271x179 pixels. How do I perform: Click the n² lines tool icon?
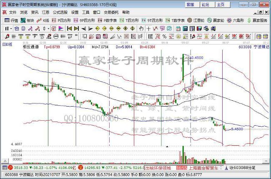click(x=70, y=36)
